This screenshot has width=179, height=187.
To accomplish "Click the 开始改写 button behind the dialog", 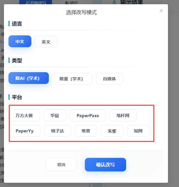I will point(36,3).
